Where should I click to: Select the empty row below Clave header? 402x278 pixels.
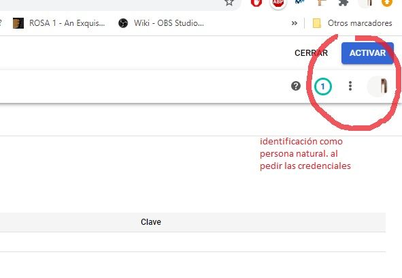[192, 242]
